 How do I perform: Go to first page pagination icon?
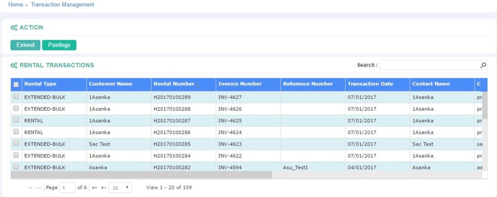[x=31, y=187]
